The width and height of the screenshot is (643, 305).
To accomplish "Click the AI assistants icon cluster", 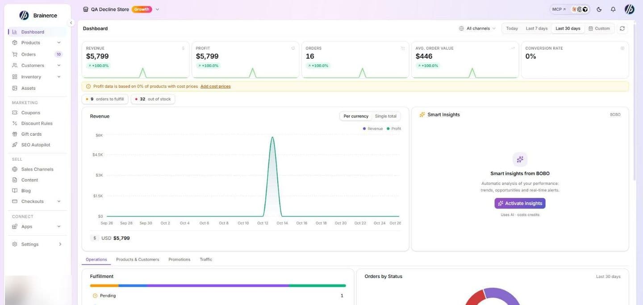I will coord(580,9).
